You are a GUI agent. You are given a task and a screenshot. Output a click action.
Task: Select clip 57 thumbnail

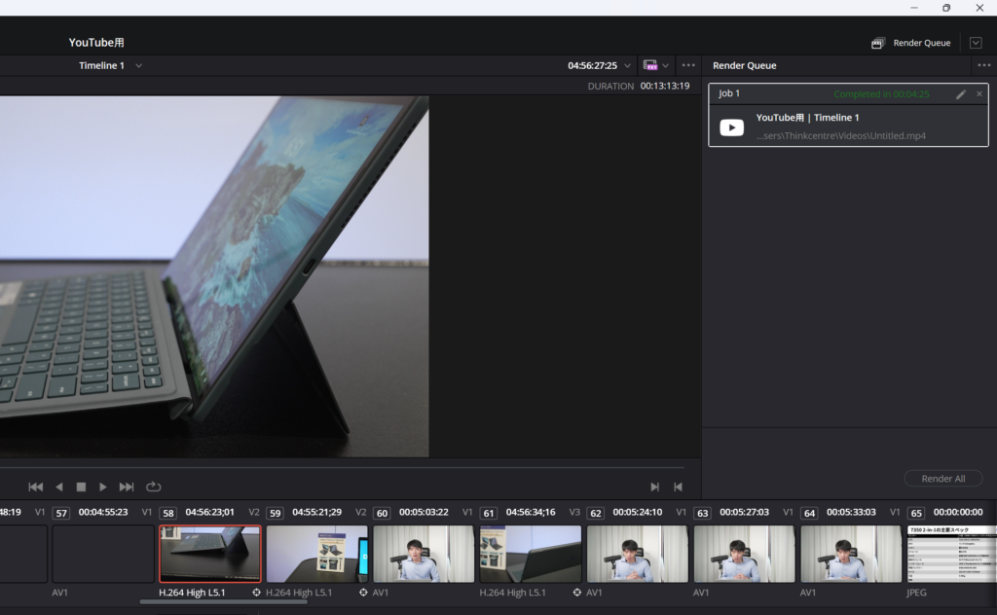103,554
